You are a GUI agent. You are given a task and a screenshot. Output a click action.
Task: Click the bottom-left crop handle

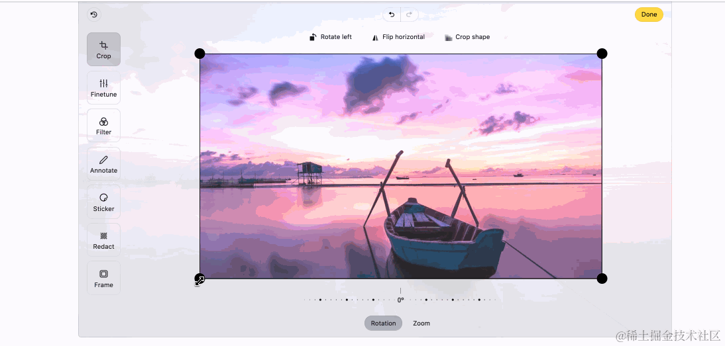click(x=199, y=279)
